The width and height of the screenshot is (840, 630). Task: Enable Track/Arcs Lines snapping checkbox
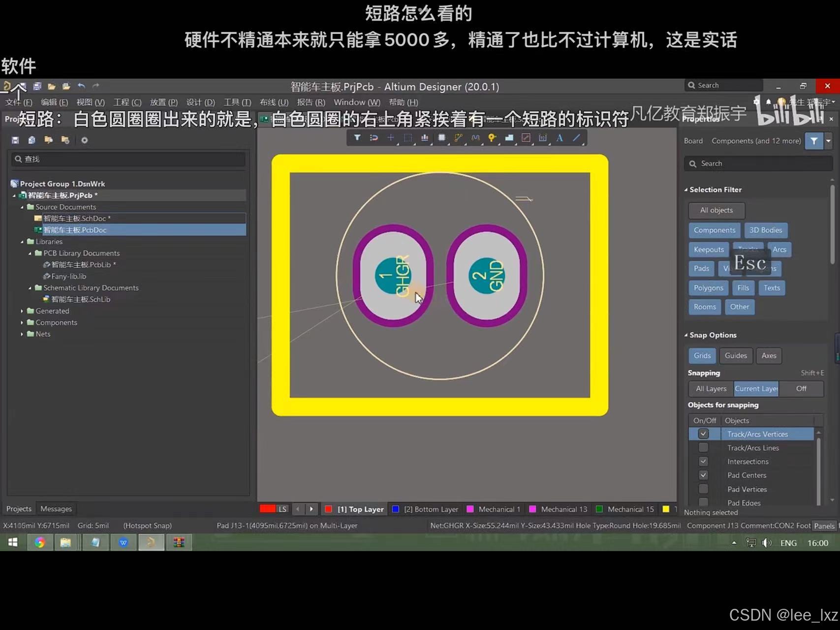click(x=703, y=448)
